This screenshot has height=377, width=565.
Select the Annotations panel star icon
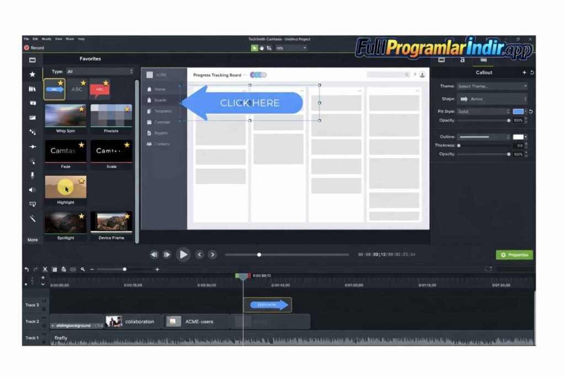coord(33,73)
